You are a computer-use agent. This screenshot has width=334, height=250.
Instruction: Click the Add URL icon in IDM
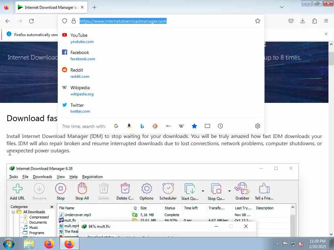[x=18, y=188]
